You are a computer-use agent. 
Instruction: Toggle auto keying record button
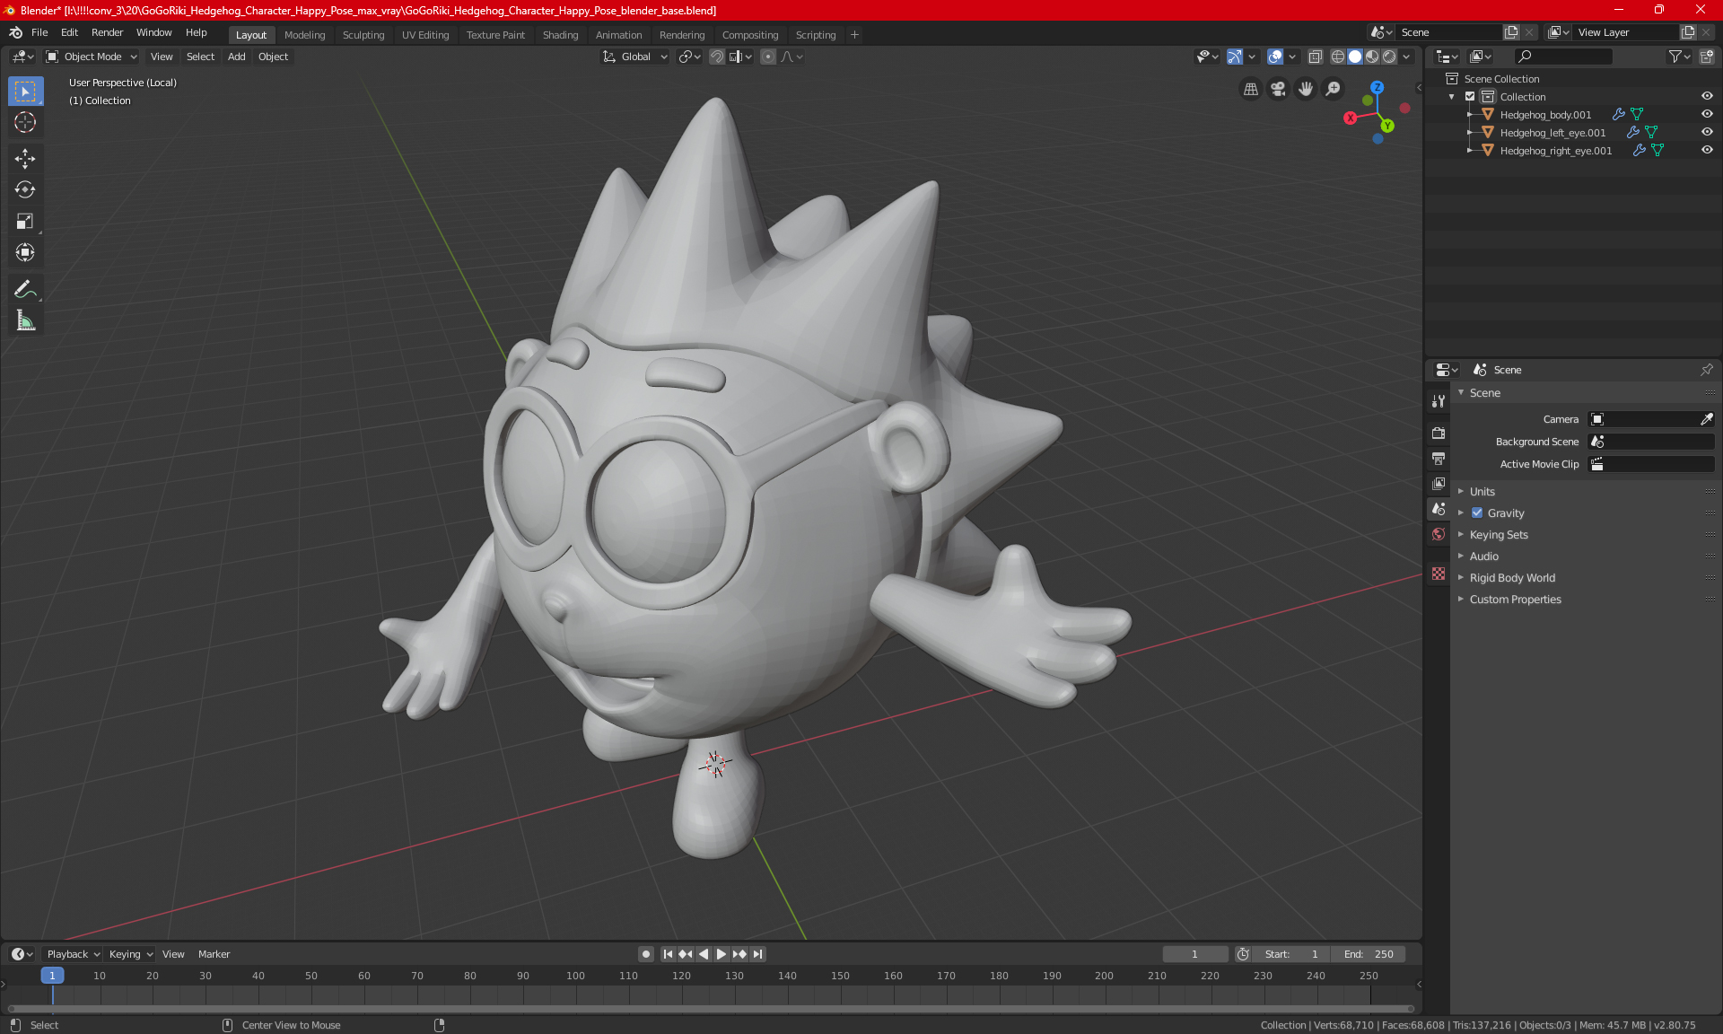pos(645,954)
